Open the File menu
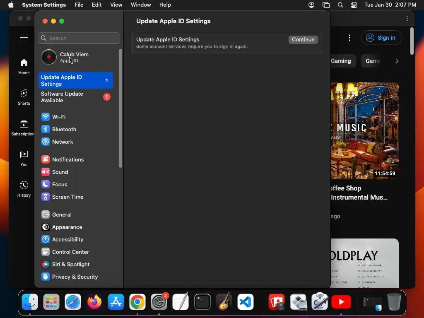Viewport: 424px width, 318px height. (79, 5)
